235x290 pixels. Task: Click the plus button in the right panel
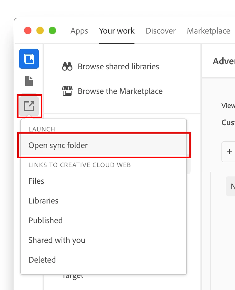(229, 152)
